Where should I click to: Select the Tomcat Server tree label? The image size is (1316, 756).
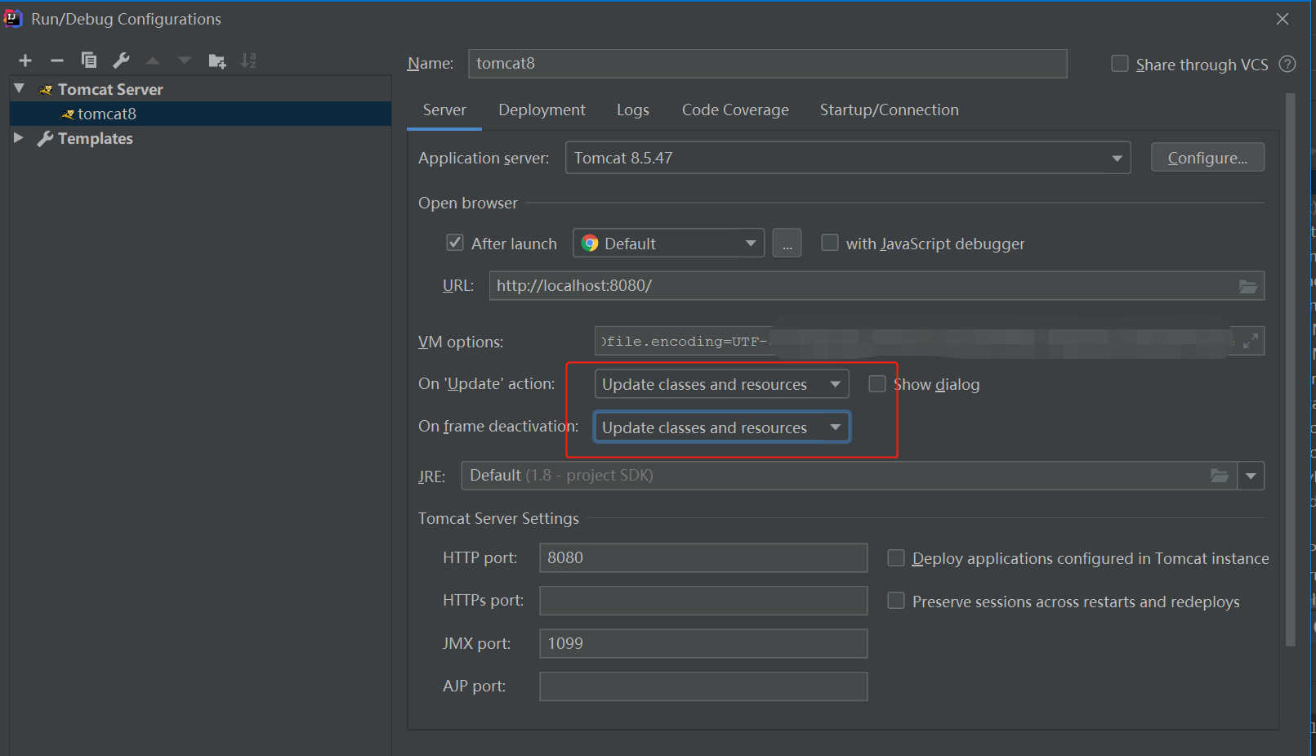(x=110, y=89)
